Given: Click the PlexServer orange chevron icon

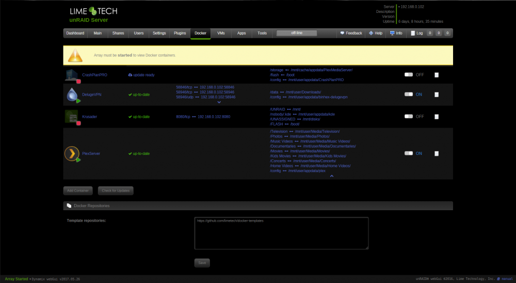Looking at the screenshot, I should 72,153.
